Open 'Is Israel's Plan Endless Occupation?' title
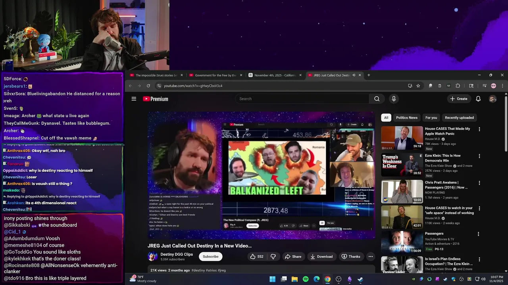Image resolution: width=508 pixels, height=285 pixels. coord(448,261)
